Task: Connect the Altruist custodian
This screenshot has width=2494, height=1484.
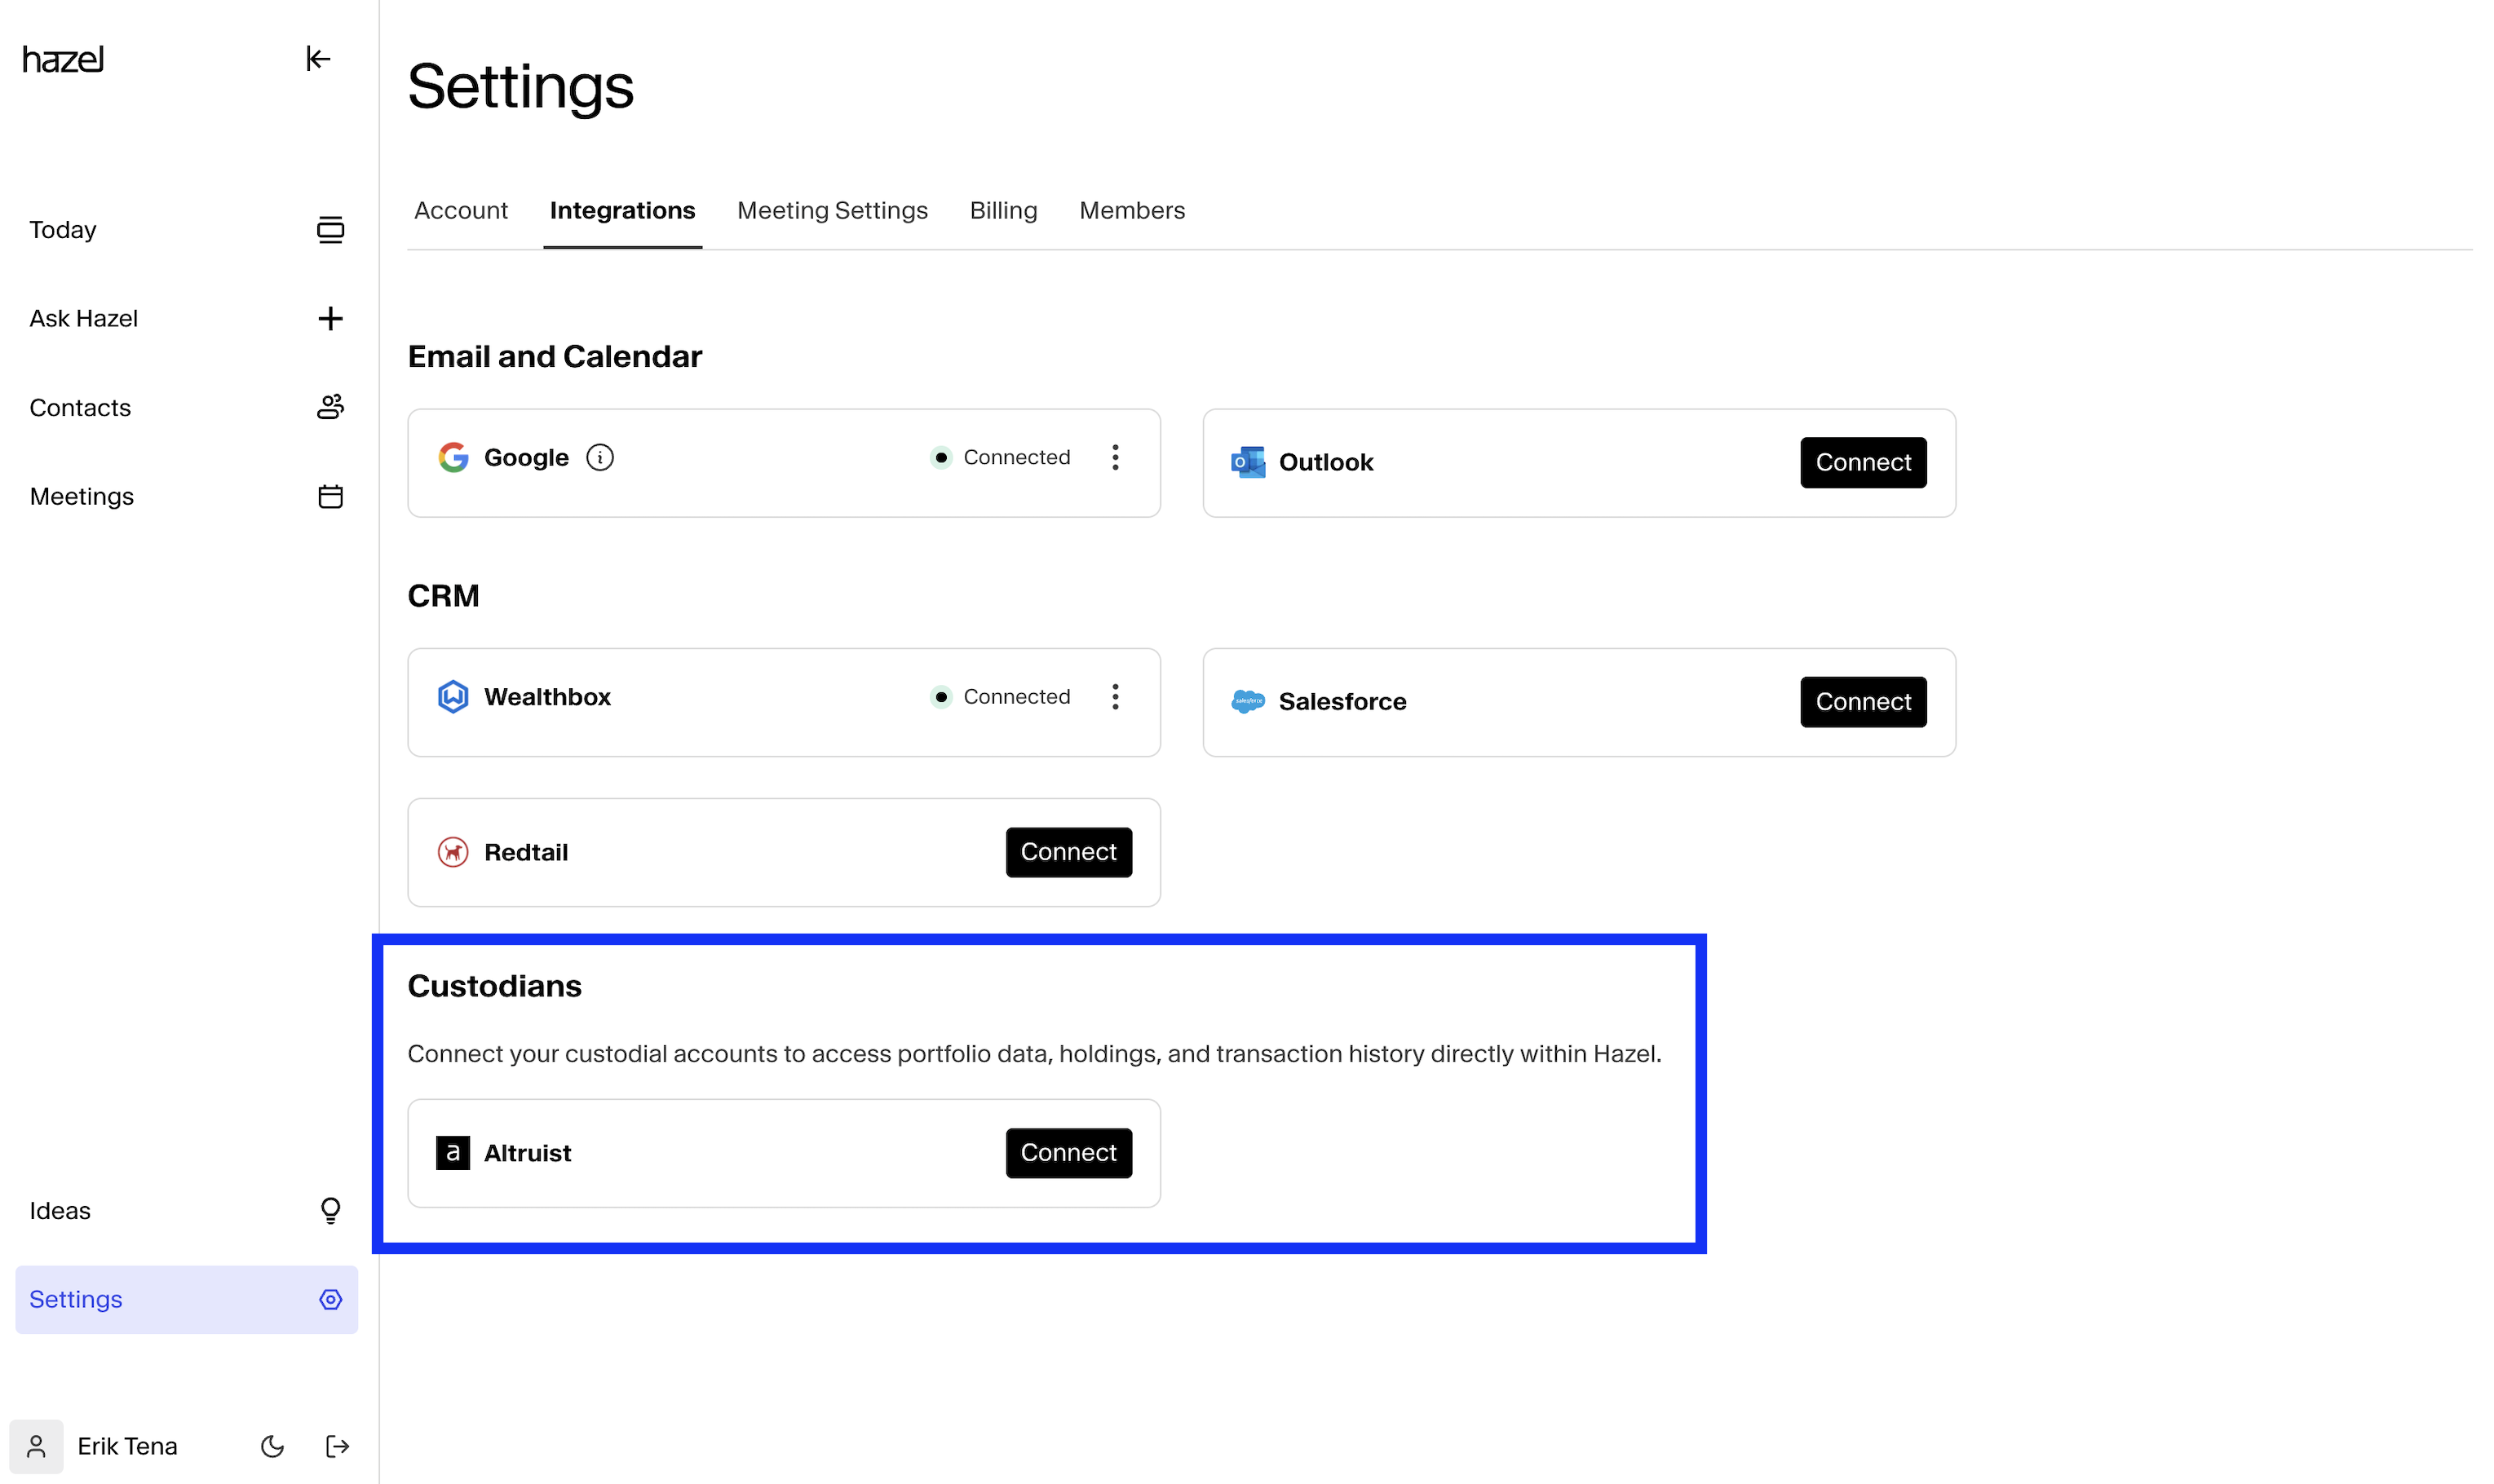Action: pyautogui.click(x=1068, y=1153)
